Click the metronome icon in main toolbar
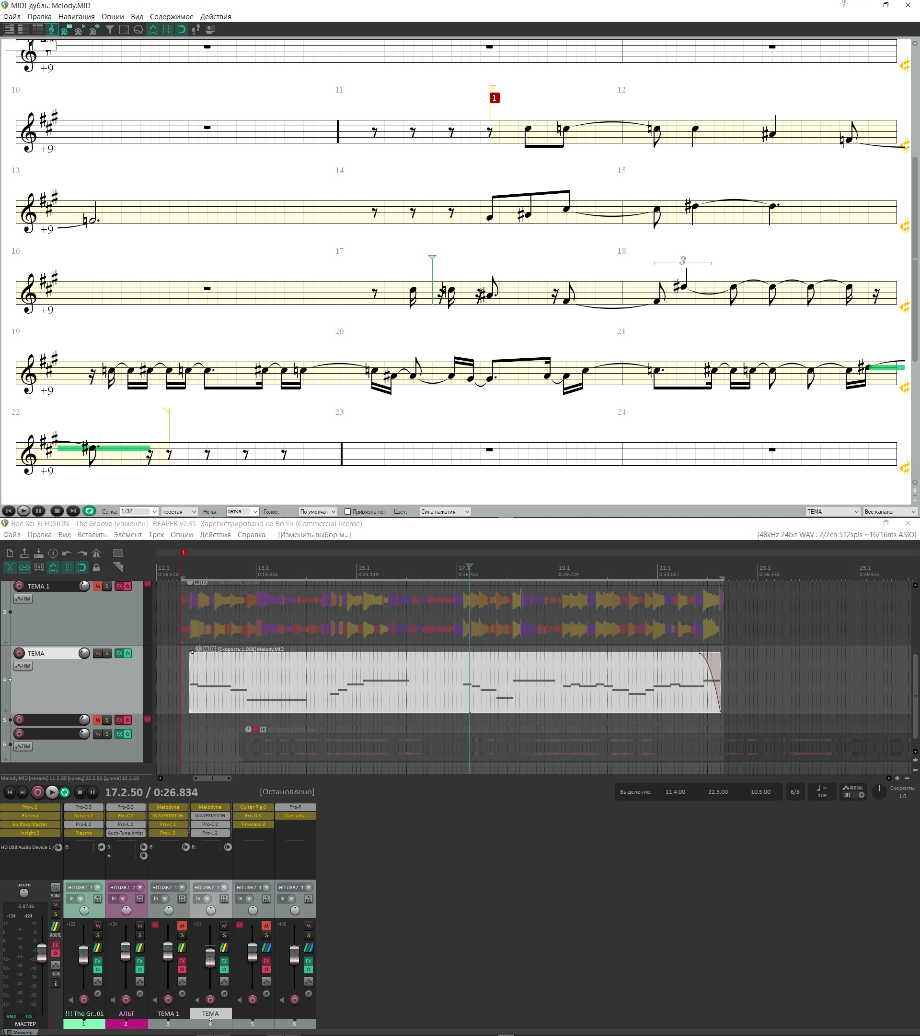Image resolution: width=920 pixels, height=1036 pixels. (x=96, y=553)
